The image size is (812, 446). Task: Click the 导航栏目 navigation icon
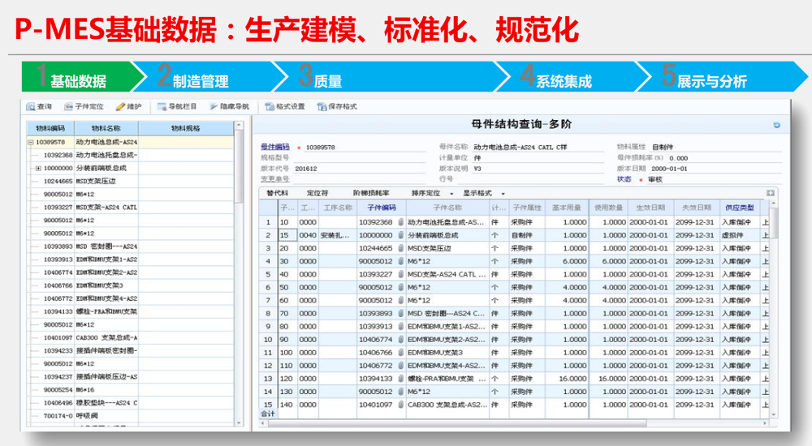tap(162, 106)
